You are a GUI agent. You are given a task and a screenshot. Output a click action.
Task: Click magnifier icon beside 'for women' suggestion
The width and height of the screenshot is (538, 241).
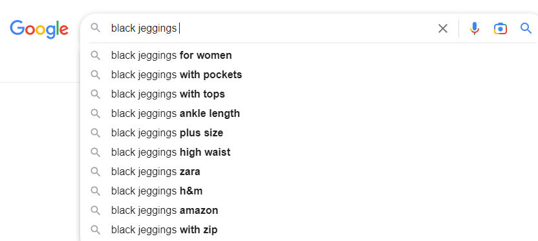96,55
